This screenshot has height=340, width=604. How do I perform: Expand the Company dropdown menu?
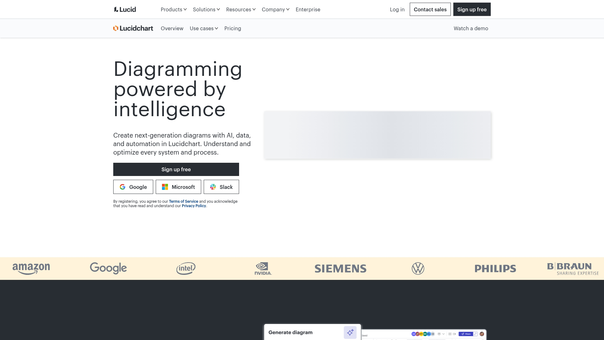coord(276,9)
